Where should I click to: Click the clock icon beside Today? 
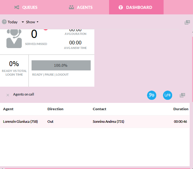pyautogui.click(x=4, y=22)
